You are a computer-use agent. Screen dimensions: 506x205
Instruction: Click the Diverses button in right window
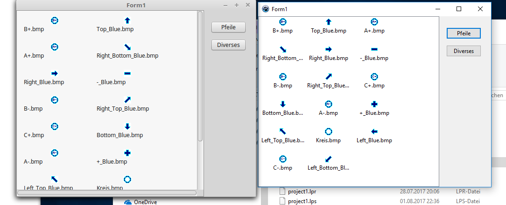pos(463,51)
